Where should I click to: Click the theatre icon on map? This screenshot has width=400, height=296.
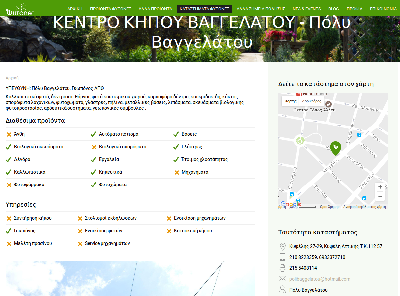[328, 104]
